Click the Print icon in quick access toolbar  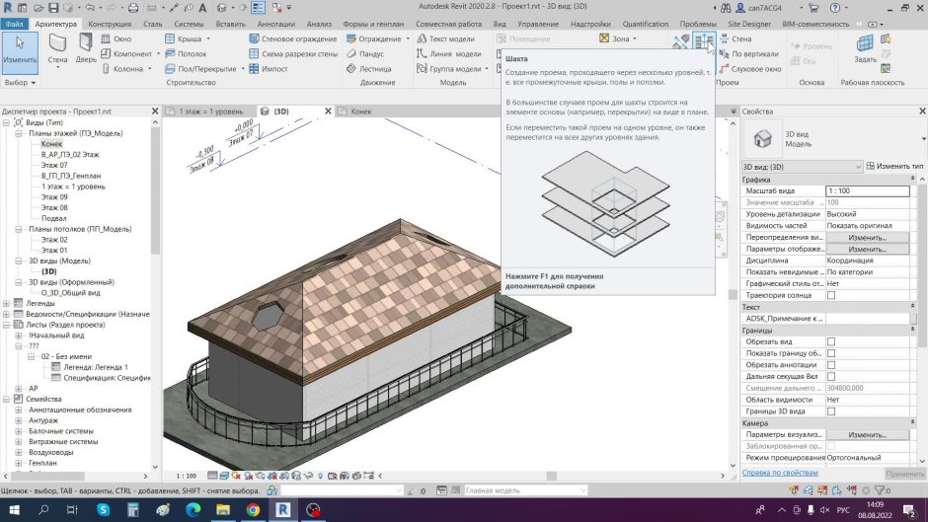click(x=133, y=8)
